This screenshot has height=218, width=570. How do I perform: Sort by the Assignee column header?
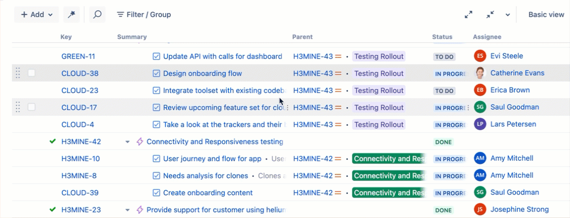coord(487,37)
